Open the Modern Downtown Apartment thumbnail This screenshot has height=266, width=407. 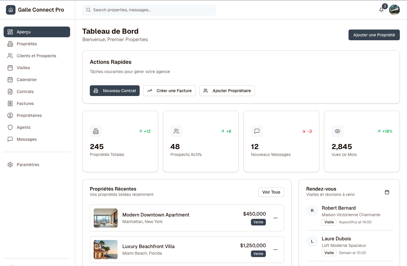[106, 218]
